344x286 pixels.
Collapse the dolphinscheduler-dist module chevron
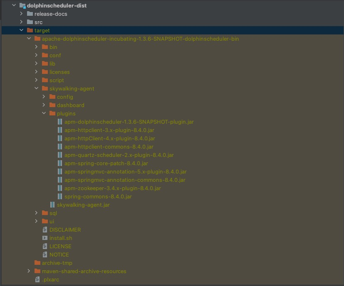(14, 5)
